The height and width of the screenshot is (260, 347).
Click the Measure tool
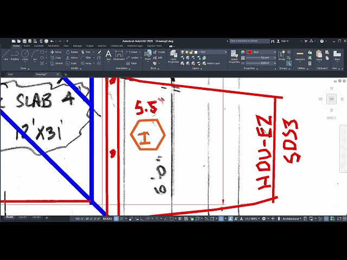pyautogui.click(x=300, y=55)
